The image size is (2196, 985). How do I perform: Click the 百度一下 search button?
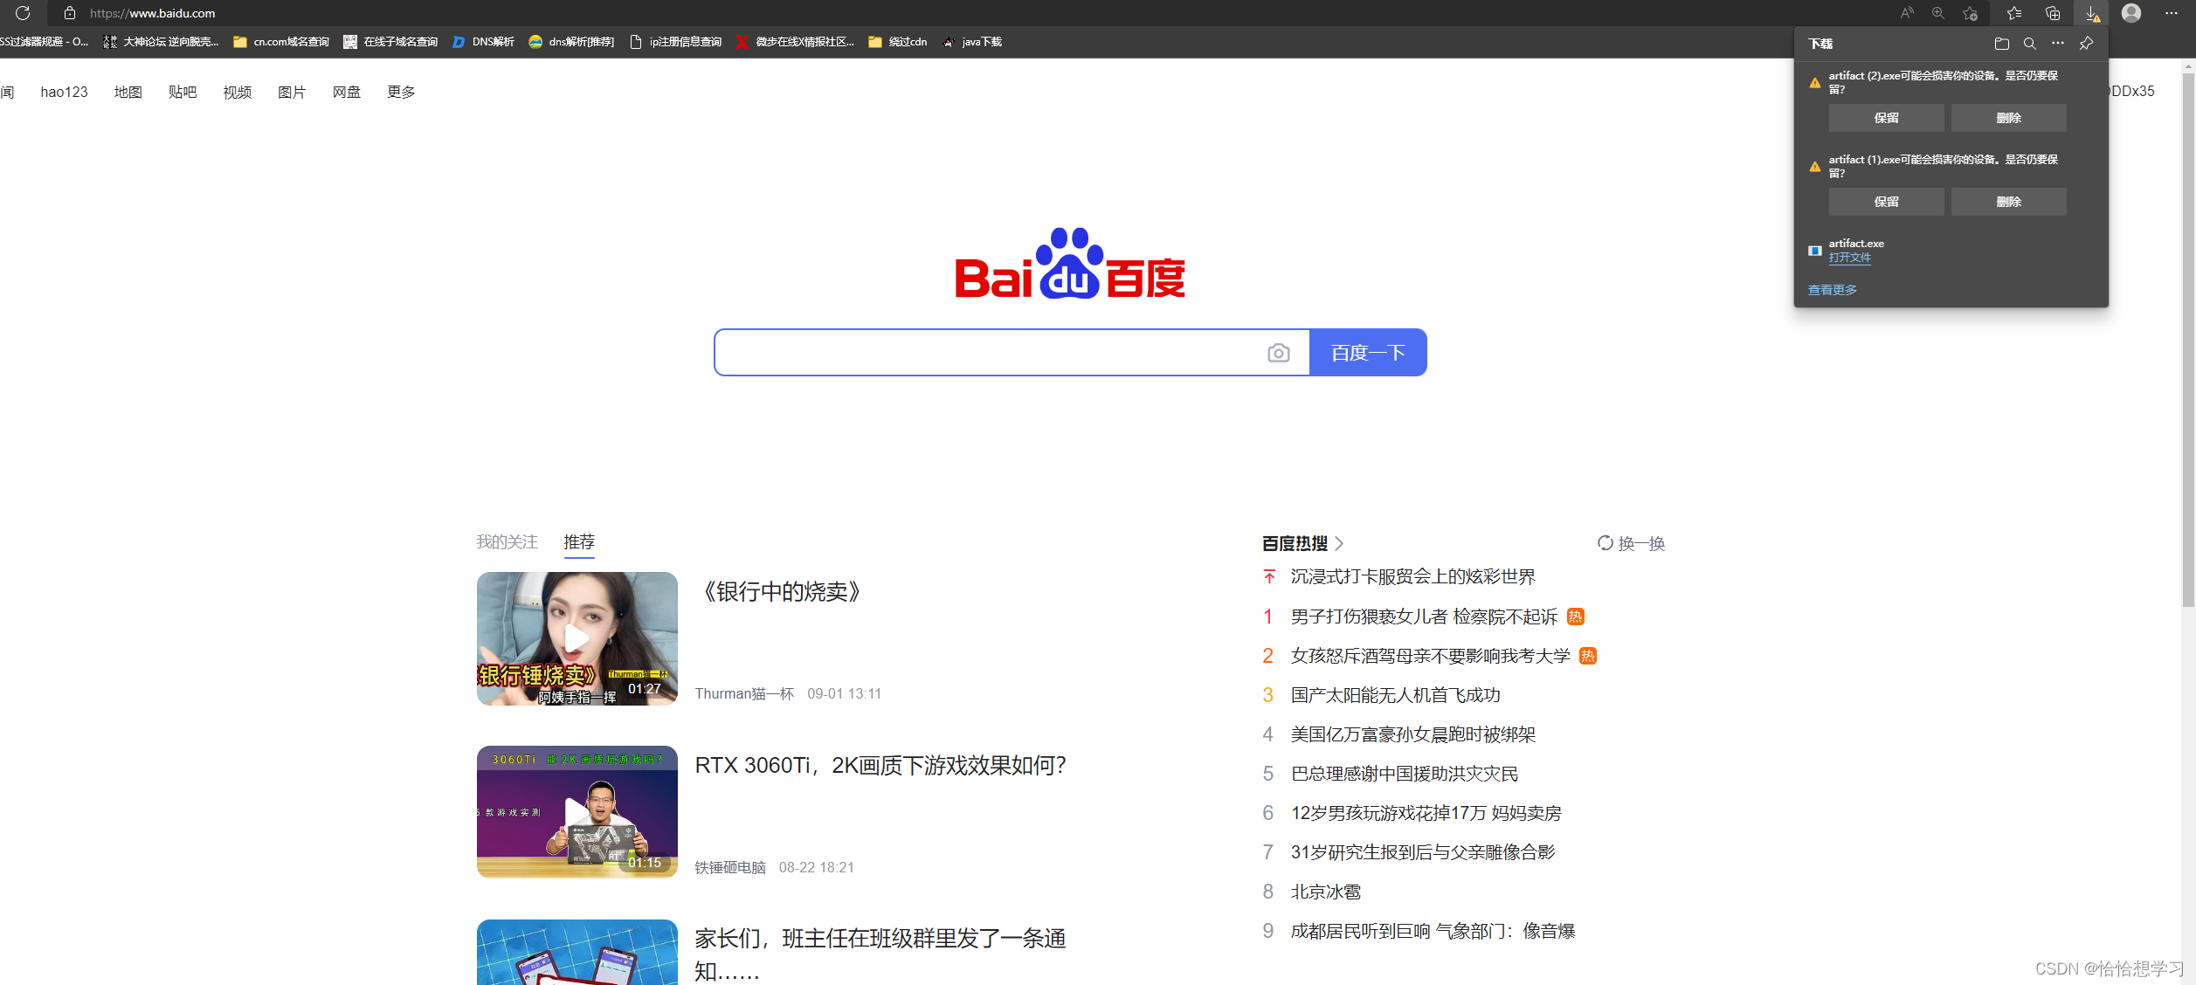1368,353
